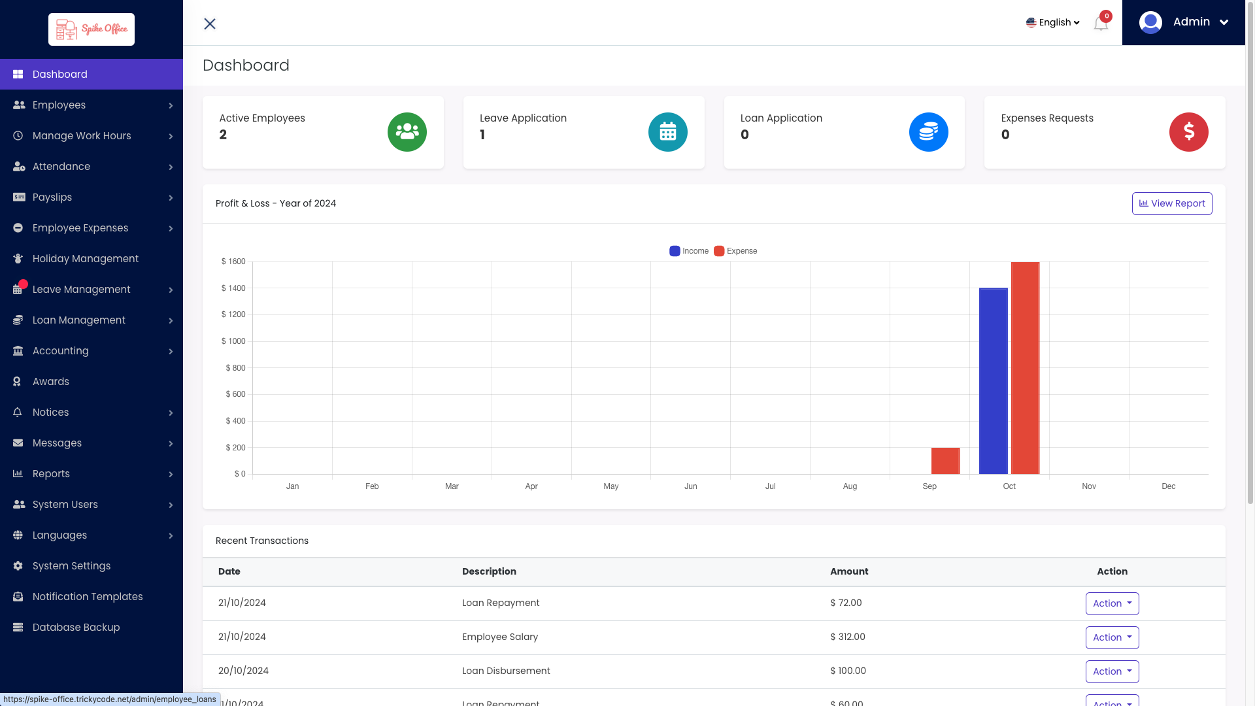Image resolution: width=1255 pixels, height=706 pixels.
Task: Open the English language dropdown
Action: click(x=1052, y=22)
